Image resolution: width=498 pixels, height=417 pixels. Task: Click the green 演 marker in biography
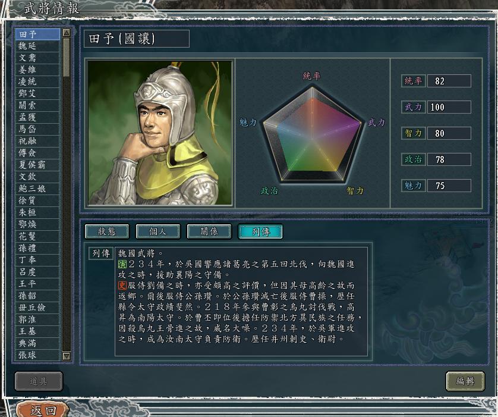(x=122, y=264)
